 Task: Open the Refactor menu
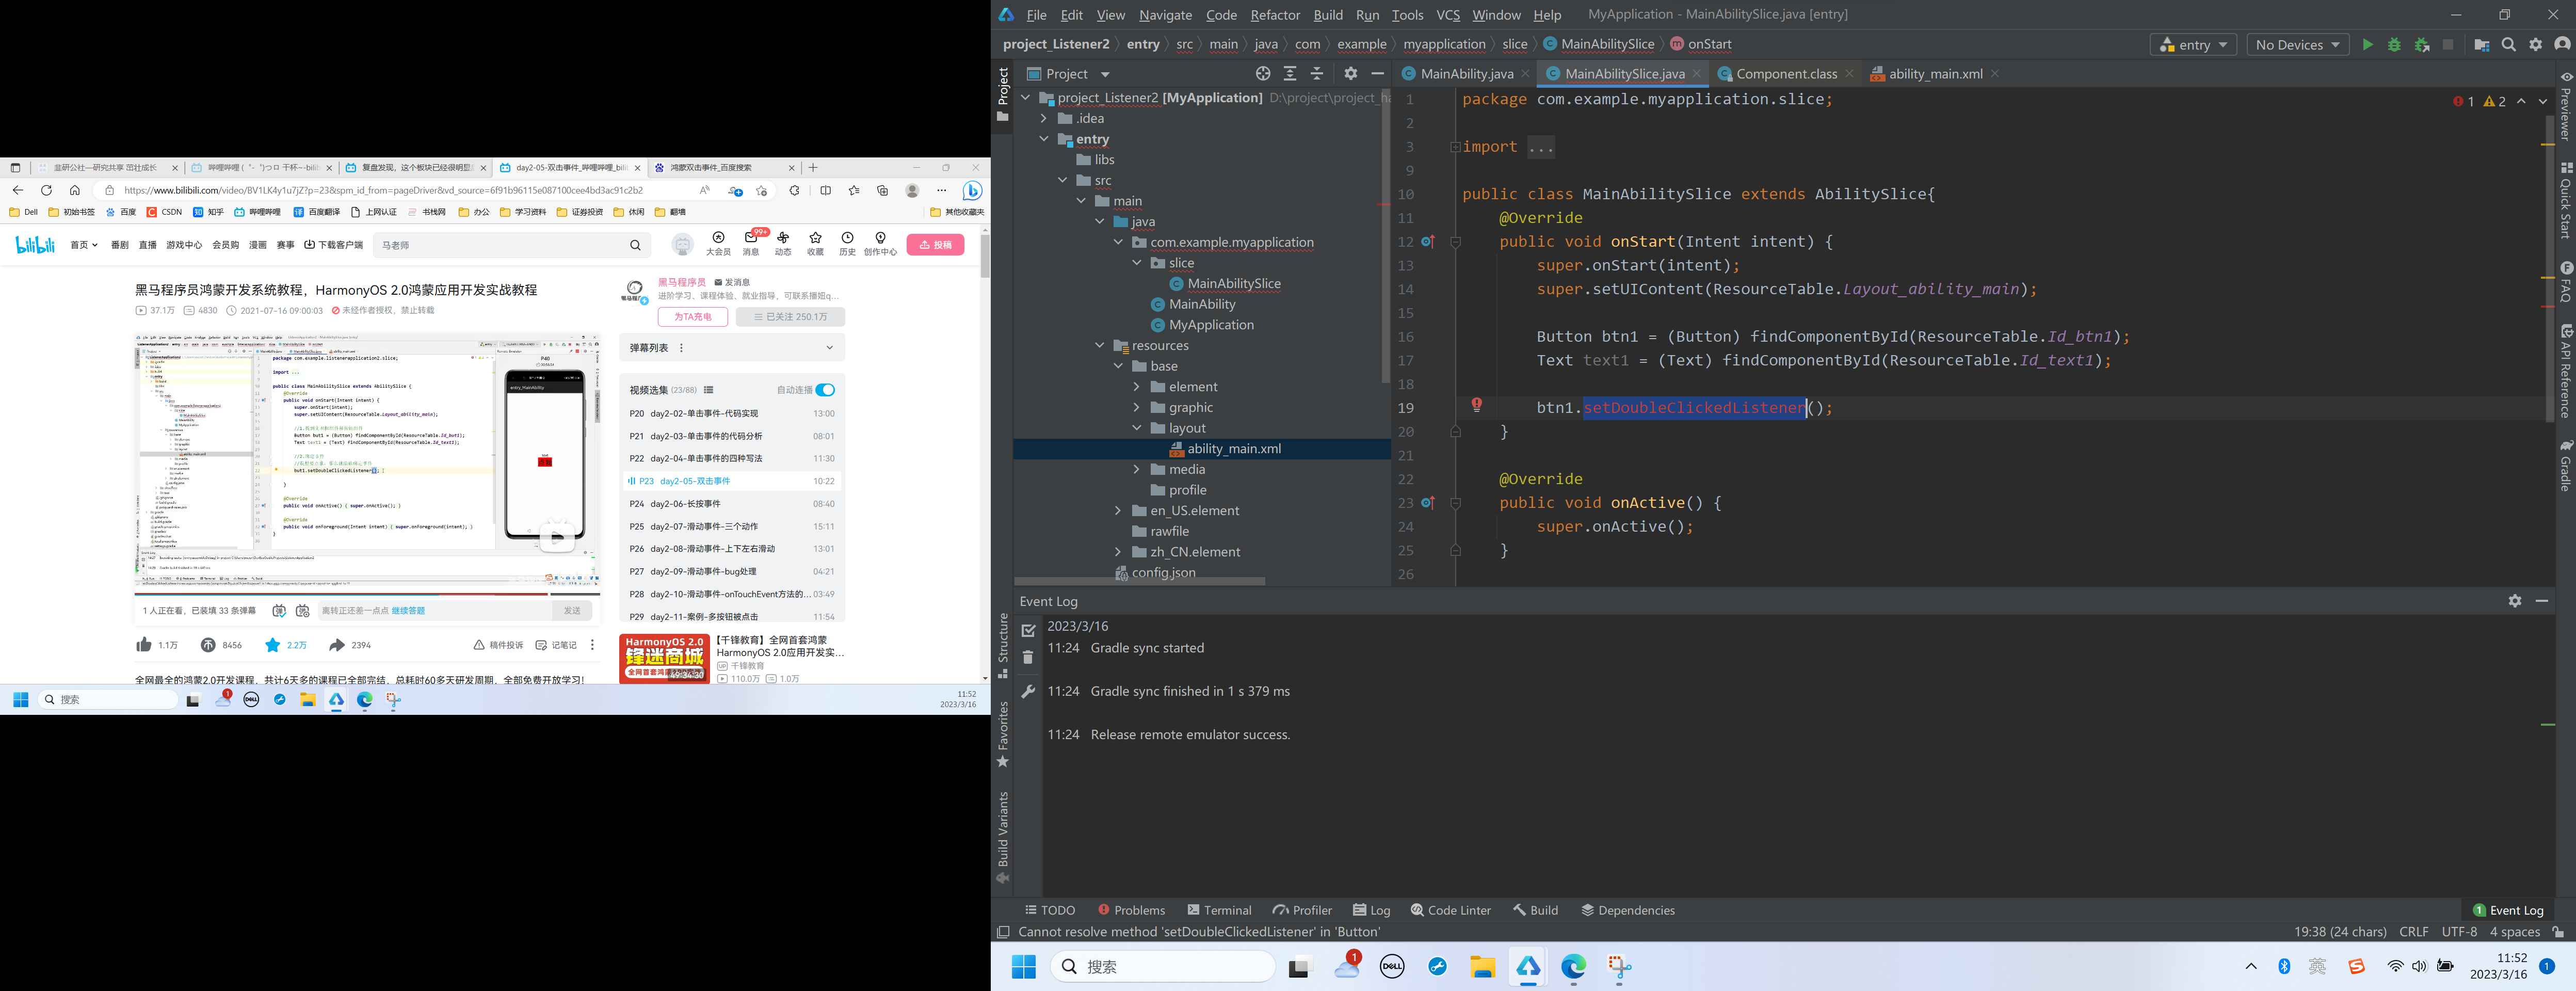coord(1275,15)
